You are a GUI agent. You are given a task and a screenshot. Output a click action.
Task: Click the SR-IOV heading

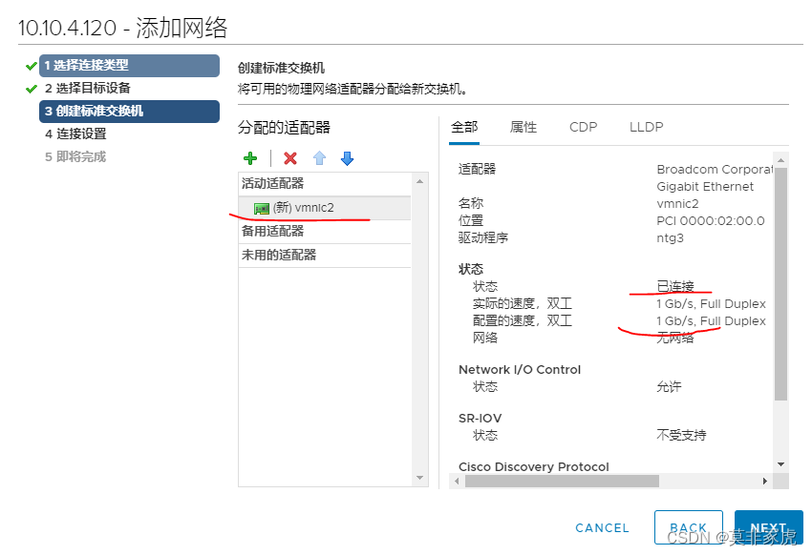[x=481, y=418]
